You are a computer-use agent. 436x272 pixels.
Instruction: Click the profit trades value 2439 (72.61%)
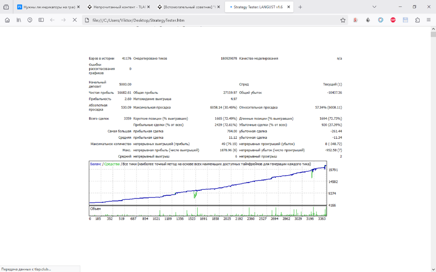[x=226, y=125]
